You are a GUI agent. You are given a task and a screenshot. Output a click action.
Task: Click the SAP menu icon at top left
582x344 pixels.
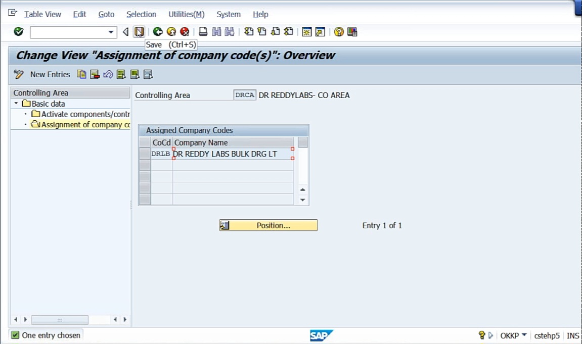[x=13, y=13]
